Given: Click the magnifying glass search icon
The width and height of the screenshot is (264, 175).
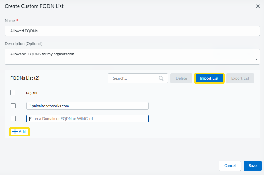Looking at the screenshot, I should click(161, 78).
